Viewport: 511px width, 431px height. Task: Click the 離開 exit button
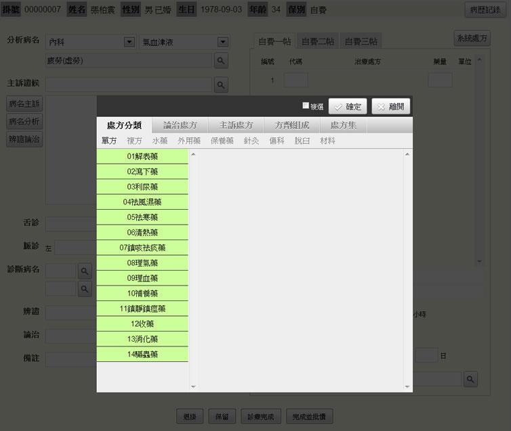point(390,106)
